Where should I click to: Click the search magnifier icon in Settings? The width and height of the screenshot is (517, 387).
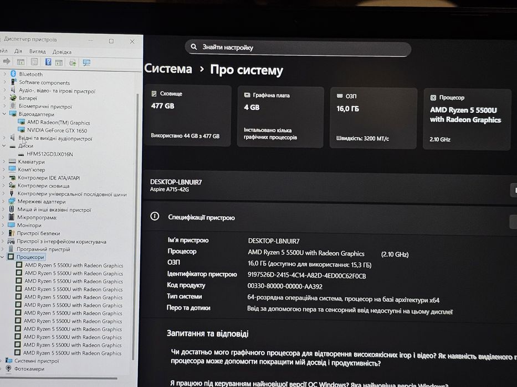[194, 47]
